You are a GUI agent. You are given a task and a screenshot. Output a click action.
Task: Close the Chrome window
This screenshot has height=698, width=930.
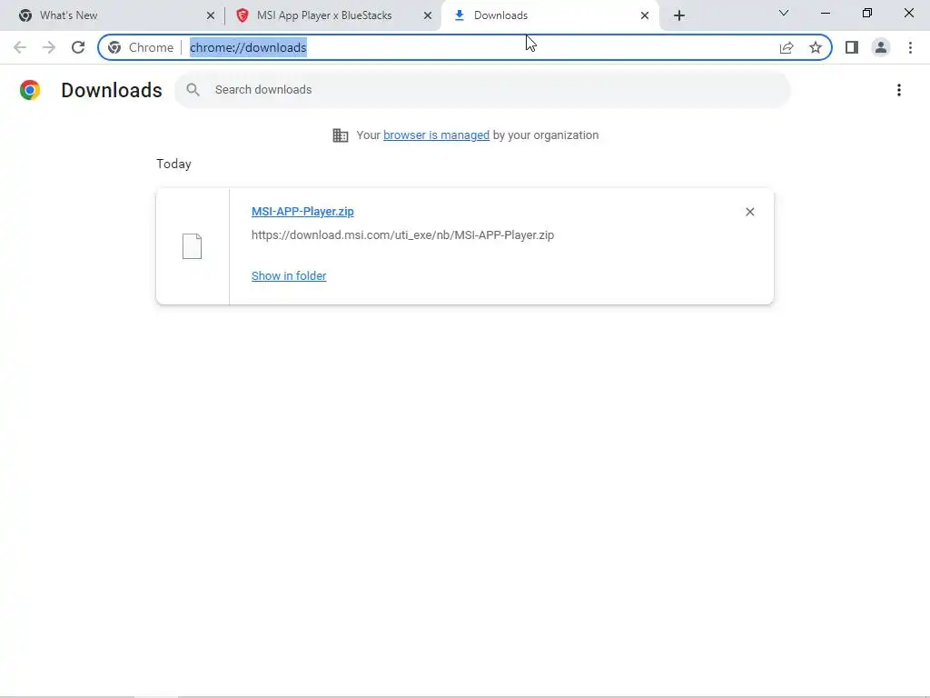(x=908, y=13)
